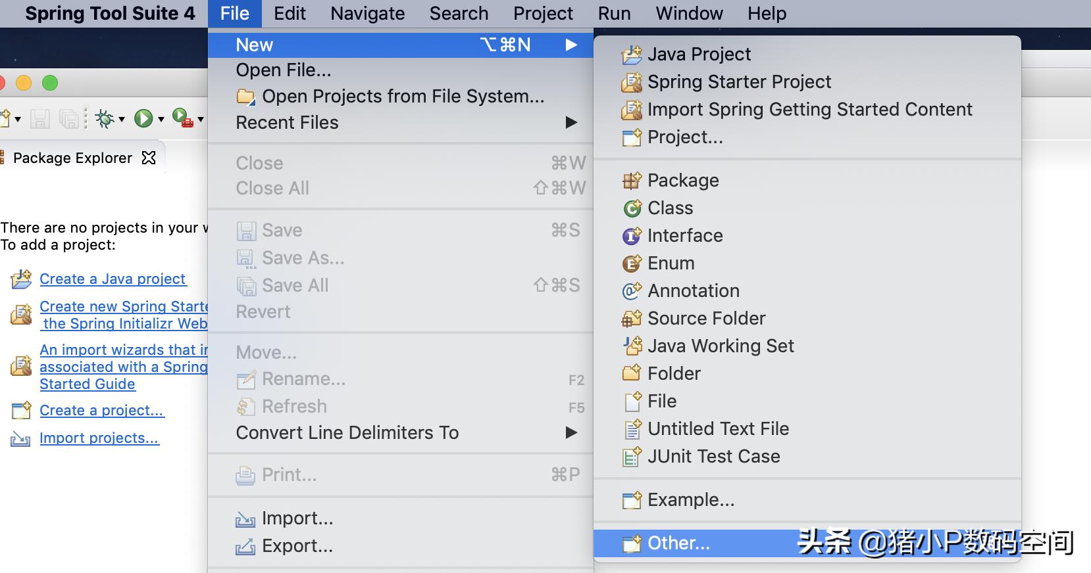Screen dimensions: 1091x573
Task: Click the Interface icon in New submenu
Action: pyautogui.click(x=632, y=236)
